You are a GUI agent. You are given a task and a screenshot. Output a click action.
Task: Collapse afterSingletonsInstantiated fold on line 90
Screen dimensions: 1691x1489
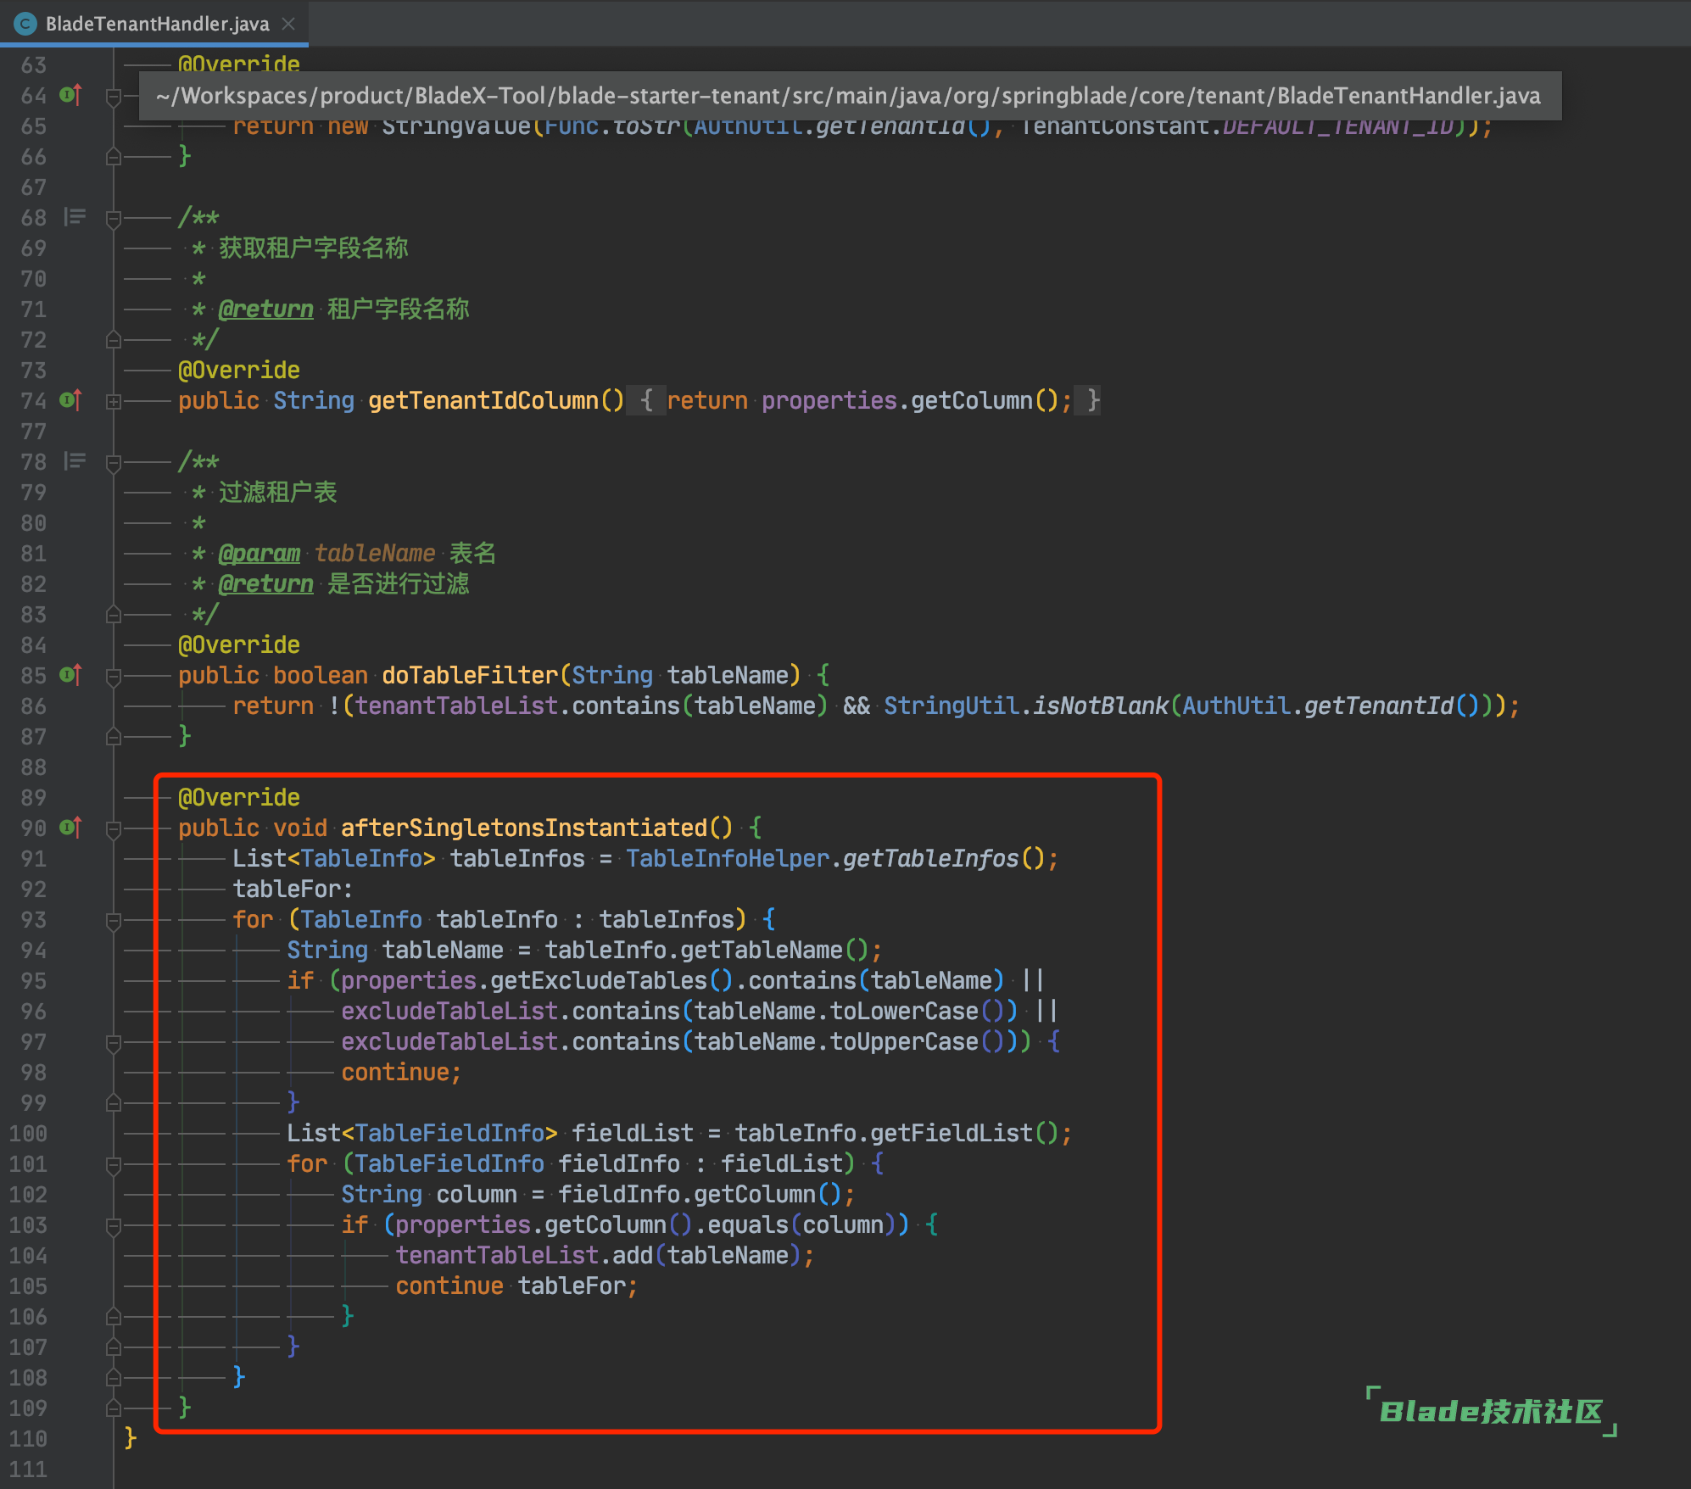click(x=113, y=829)
